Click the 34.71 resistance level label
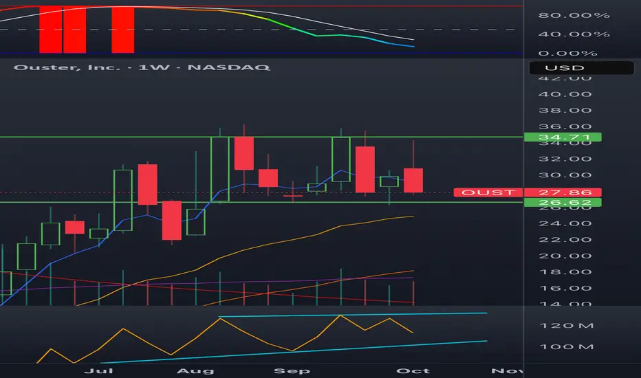Viewport: 641px width, 378px height. tap(563, 137)
